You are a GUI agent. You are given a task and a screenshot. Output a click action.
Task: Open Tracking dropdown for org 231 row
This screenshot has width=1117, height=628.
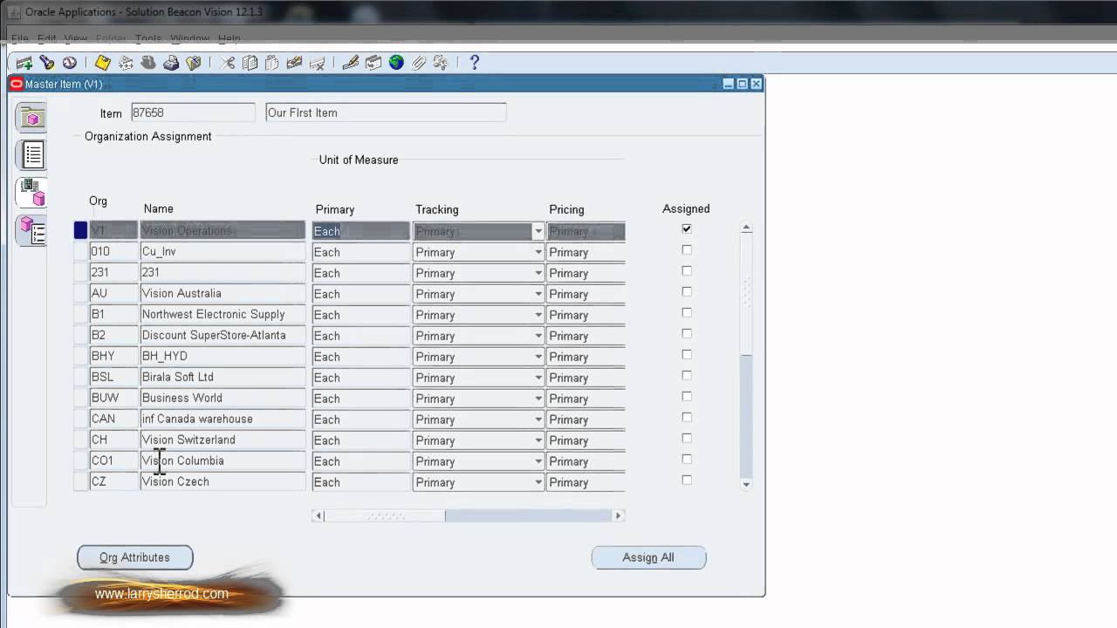point(538,273)
